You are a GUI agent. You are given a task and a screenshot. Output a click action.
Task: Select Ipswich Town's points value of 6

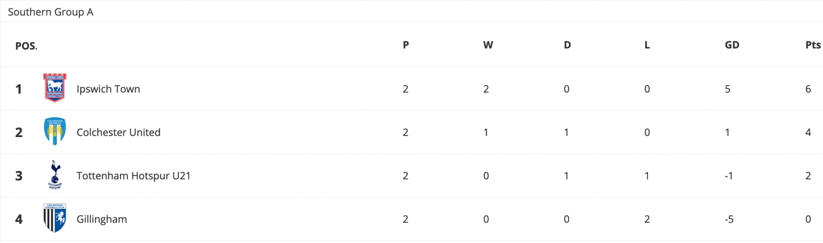pyautogui.click(x=808, y=89)
